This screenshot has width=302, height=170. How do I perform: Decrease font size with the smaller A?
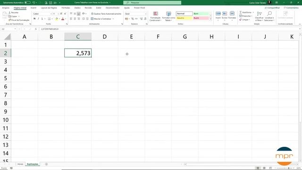pyautogui.click(x=65, y=14)
